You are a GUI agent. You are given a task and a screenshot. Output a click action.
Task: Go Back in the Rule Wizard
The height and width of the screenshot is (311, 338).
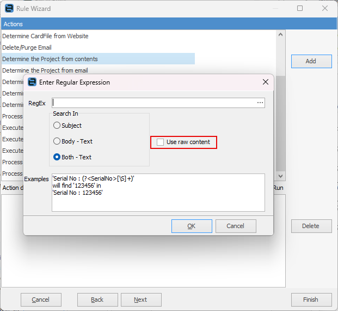(97, 300)
